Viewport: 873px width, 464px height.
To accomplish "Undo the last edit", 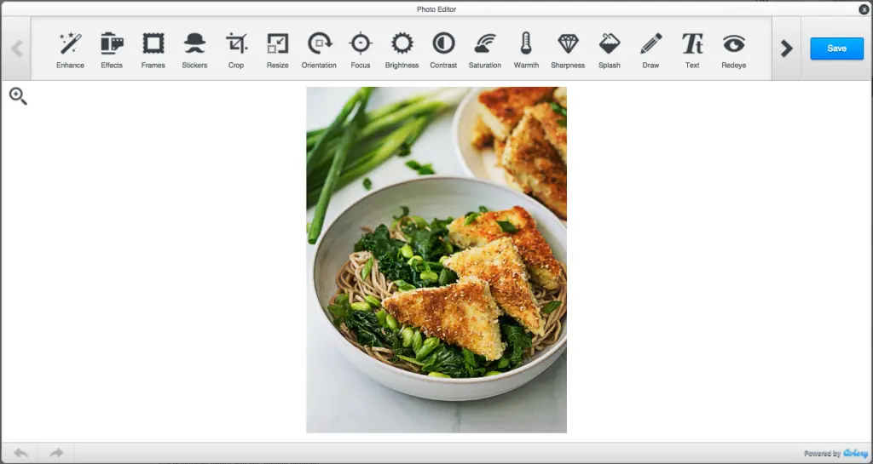I will 20,453.
